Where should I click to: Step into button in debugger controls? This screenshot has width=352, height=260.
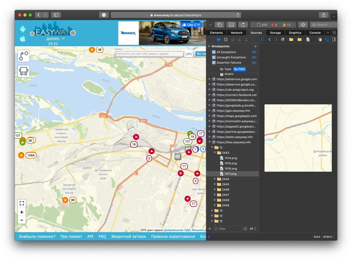point(239,40)
